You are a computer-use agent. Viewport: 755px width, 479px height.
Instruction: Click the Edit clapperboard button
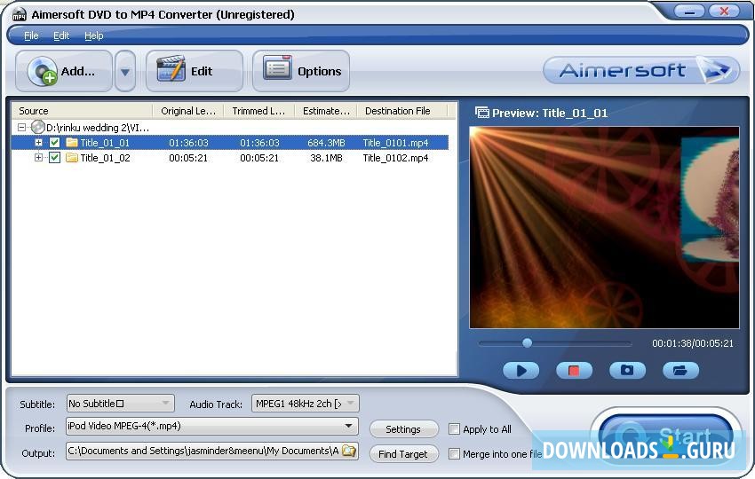click(194, 71)
